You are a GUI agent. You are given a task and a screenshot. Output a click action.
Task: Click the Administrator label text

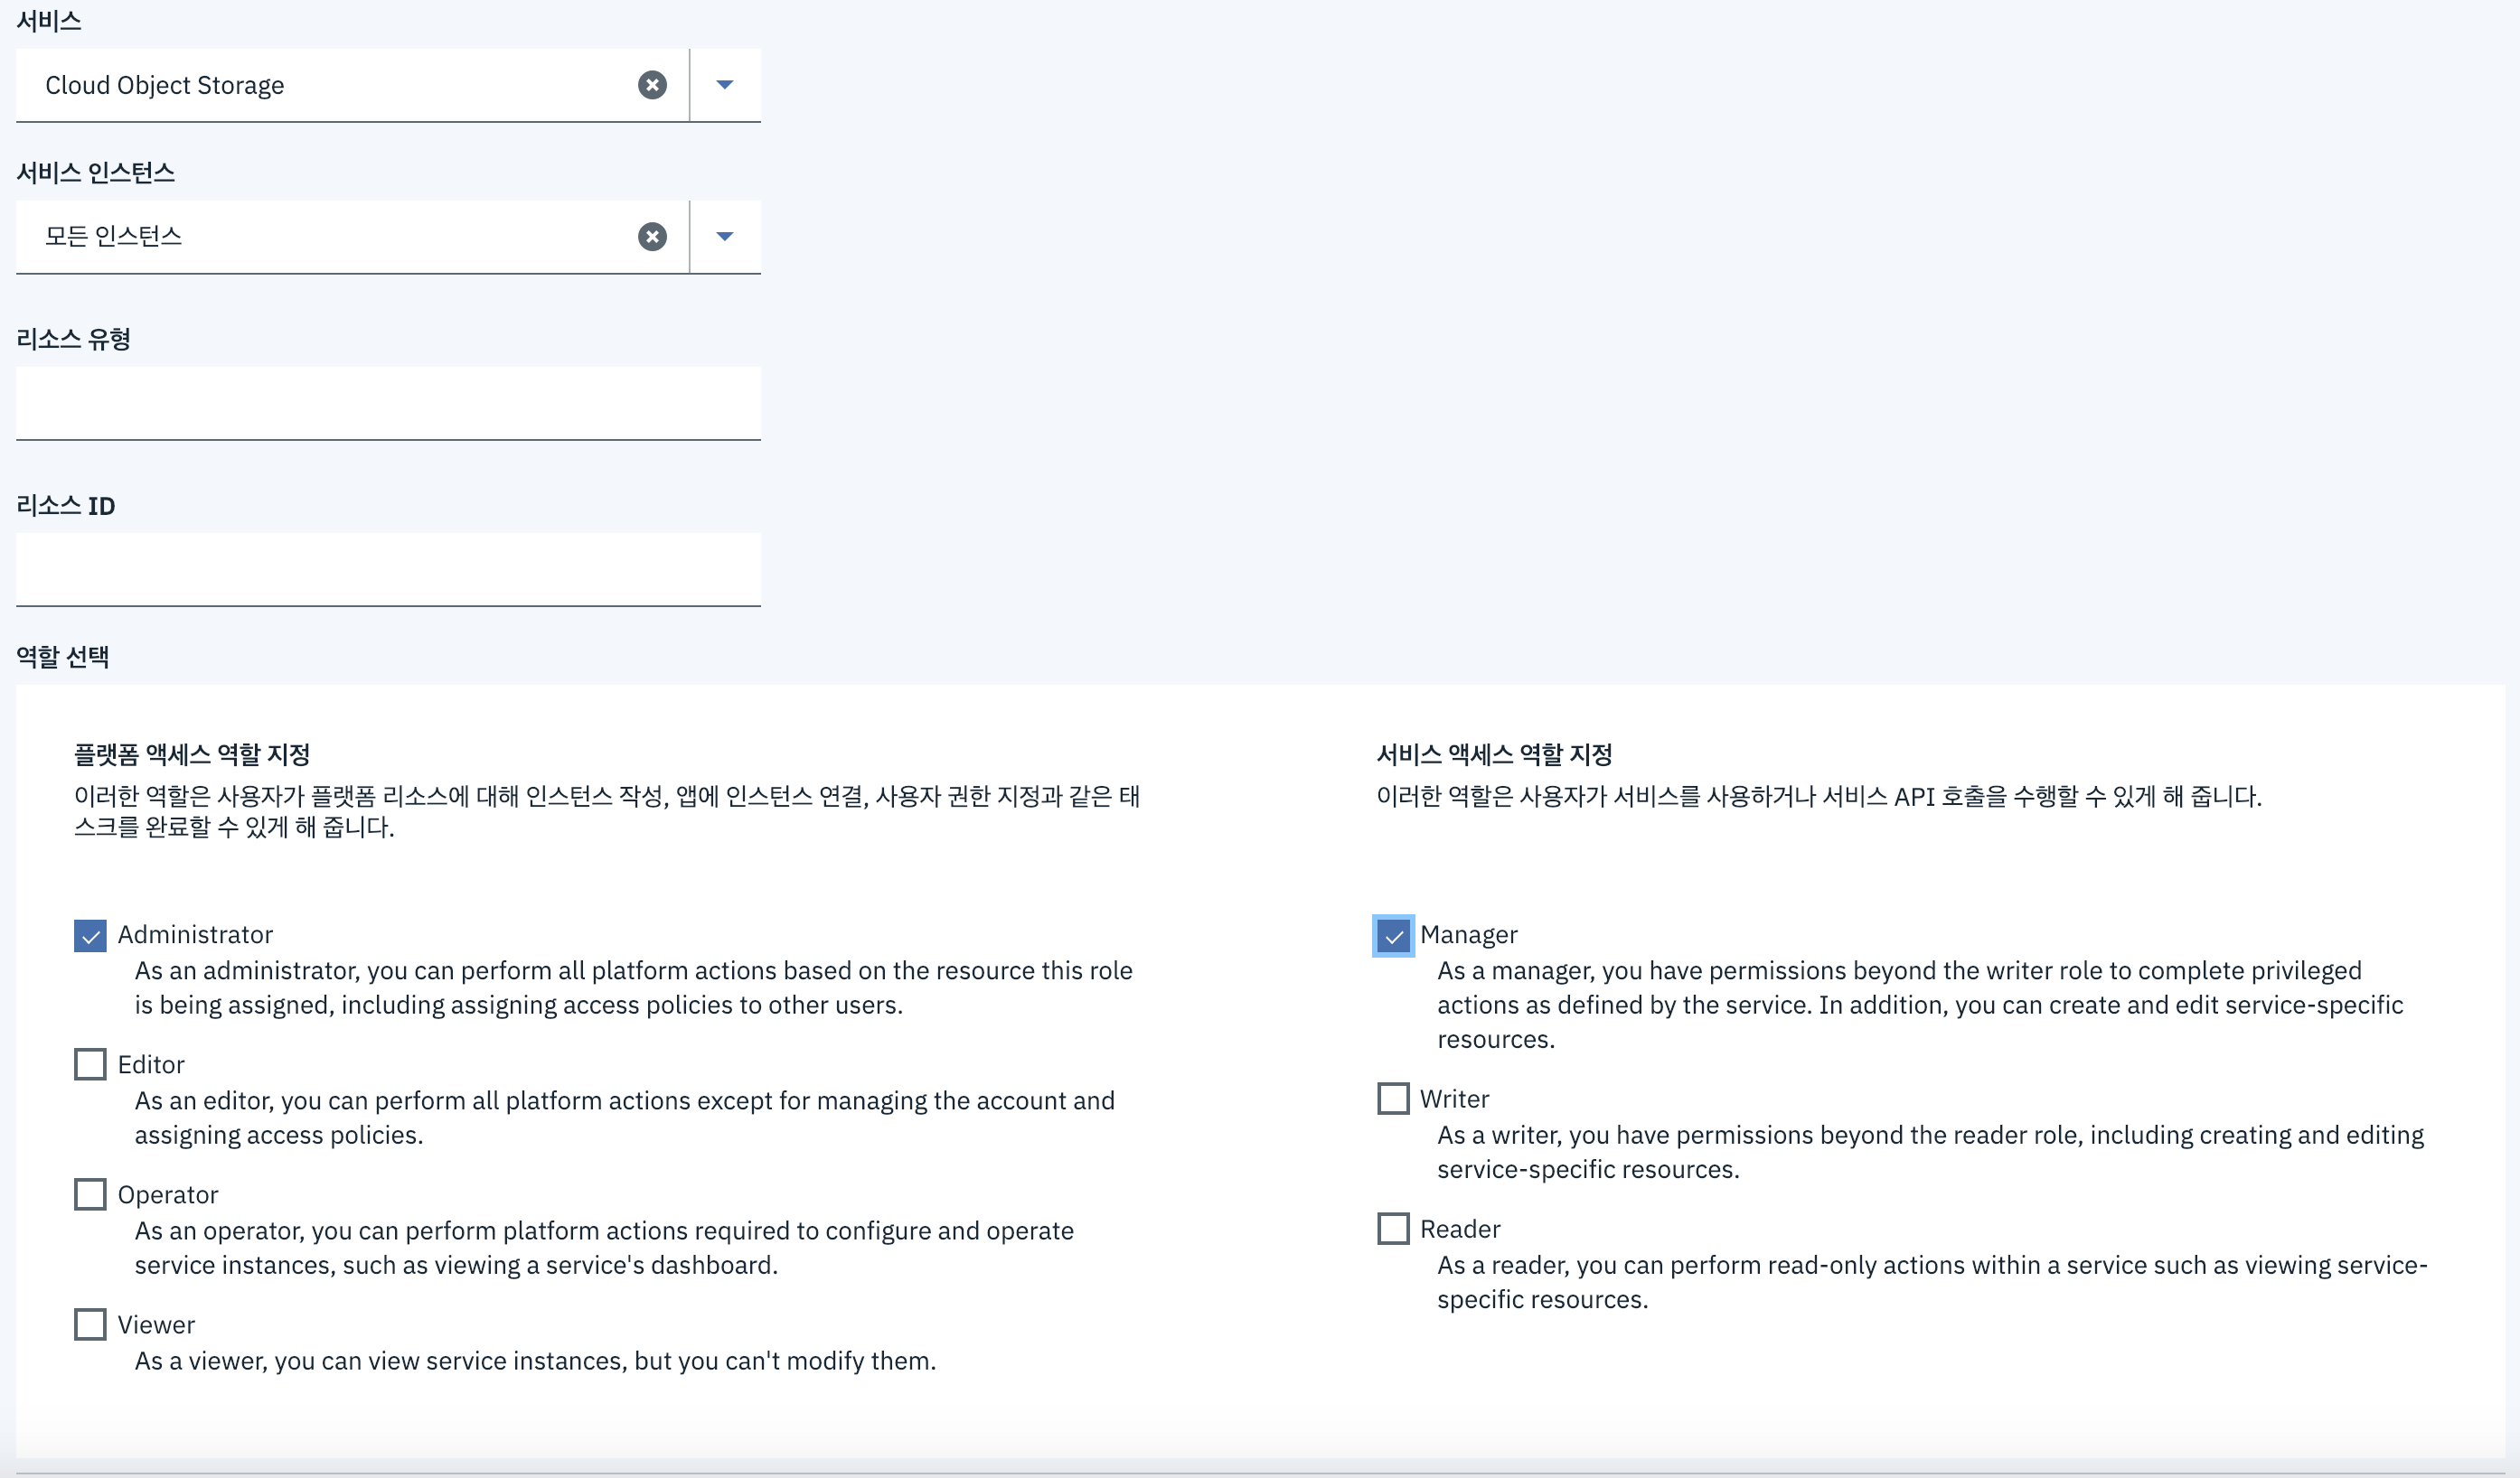(195, 934)
